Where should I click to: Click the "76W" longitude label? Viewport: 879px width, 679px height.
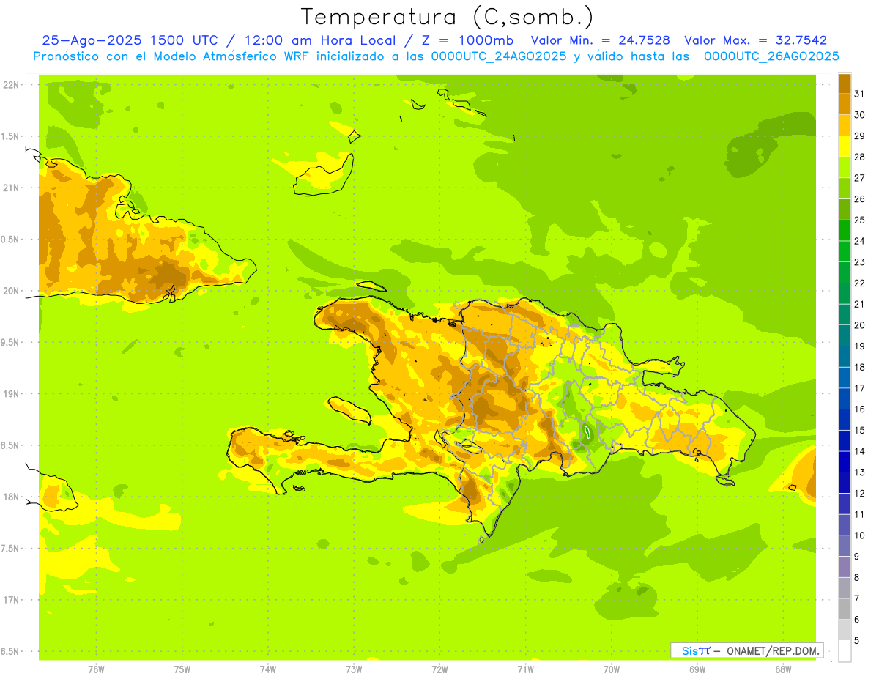coord(96,669)
